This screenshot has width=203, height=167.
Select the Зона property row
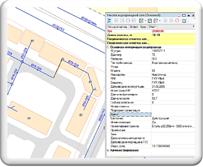pos(151,134)
